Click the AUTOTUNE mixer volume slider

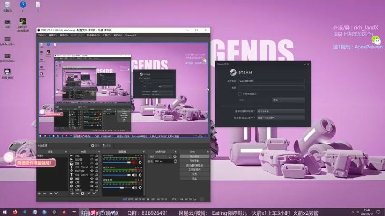click(117, 162)
